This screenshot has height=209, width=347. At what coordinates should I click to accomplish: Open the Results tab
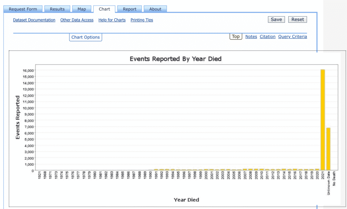pos(57,9)
